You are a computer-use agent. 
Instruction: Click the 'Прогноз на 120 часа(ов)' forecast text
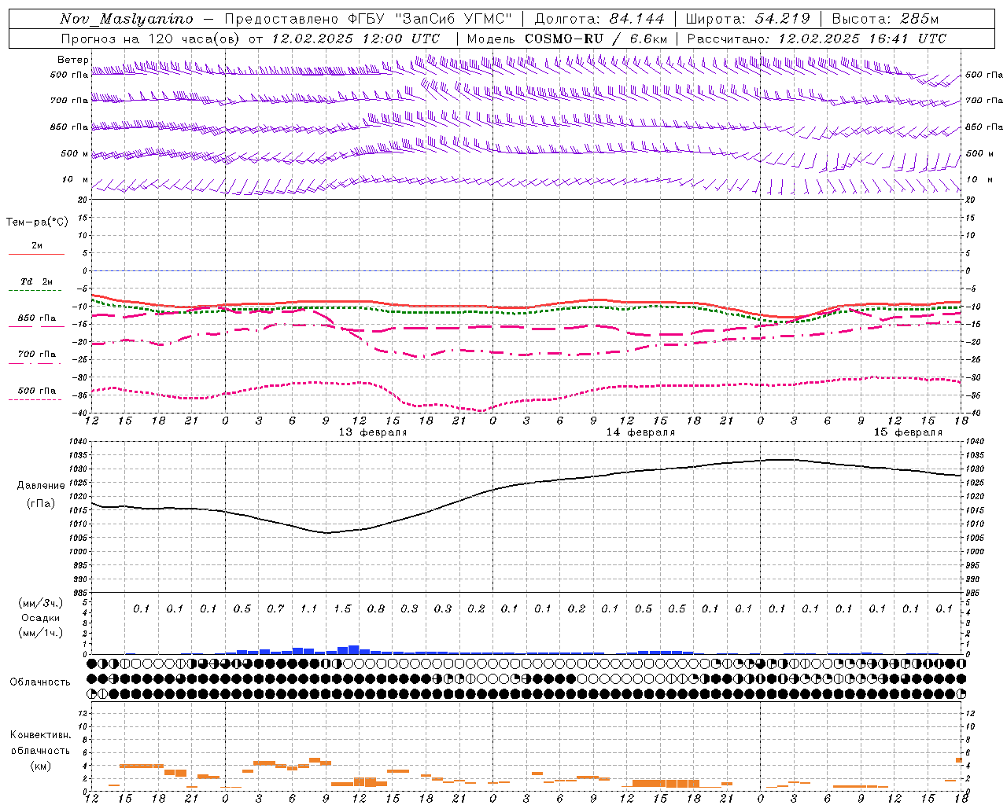(x=151, y=39)
